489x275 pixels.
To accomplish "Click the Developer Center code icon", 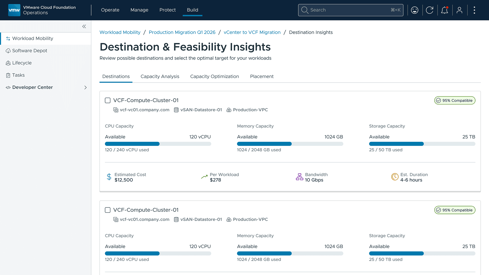I will [x=8, y=87].
